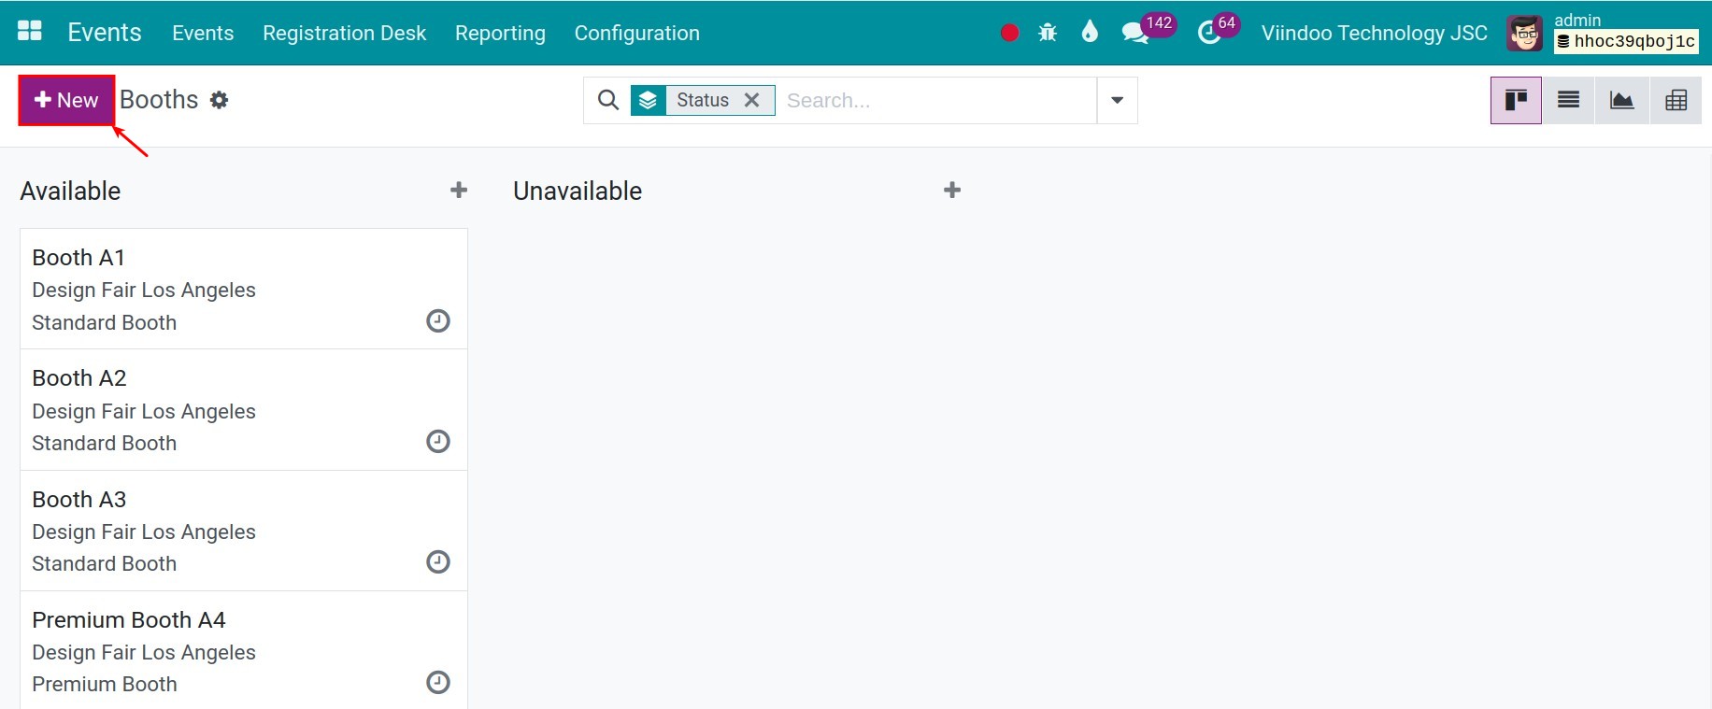Open the Reporting menu
The width and height of the screenshot is (1712, 709).
point(500,33)
